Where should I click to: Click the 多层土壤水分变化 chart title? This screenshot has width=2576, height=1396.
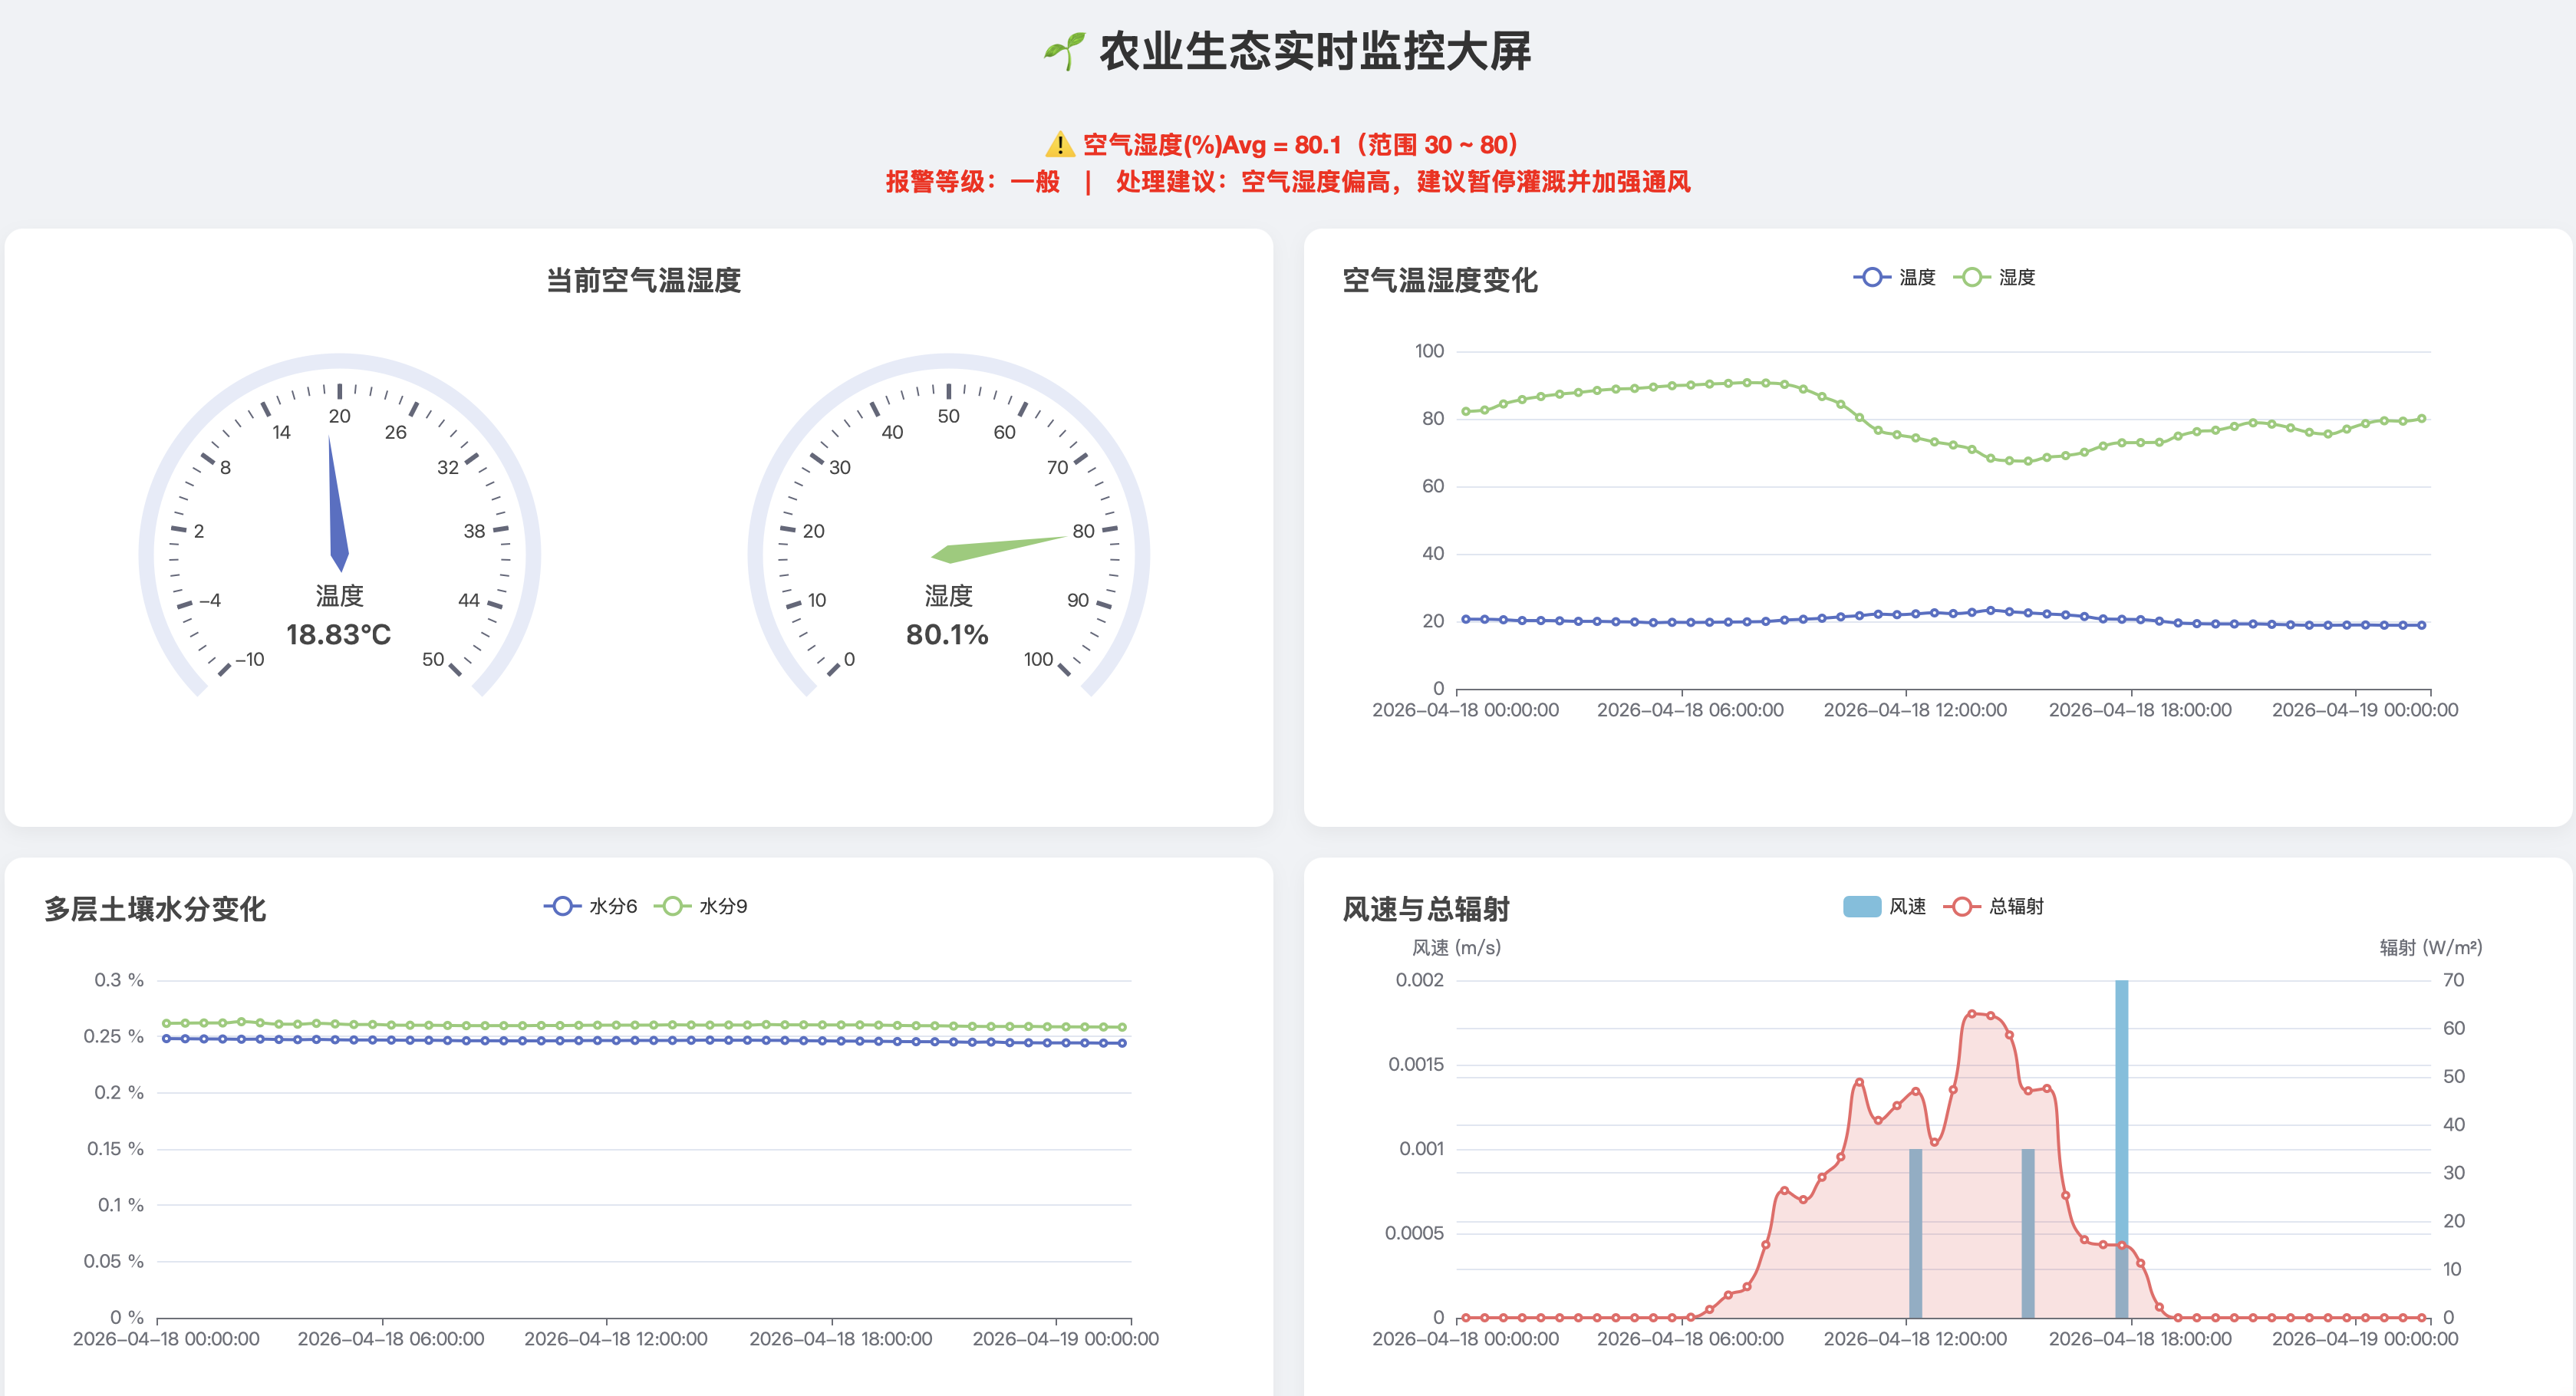(155, 909)
